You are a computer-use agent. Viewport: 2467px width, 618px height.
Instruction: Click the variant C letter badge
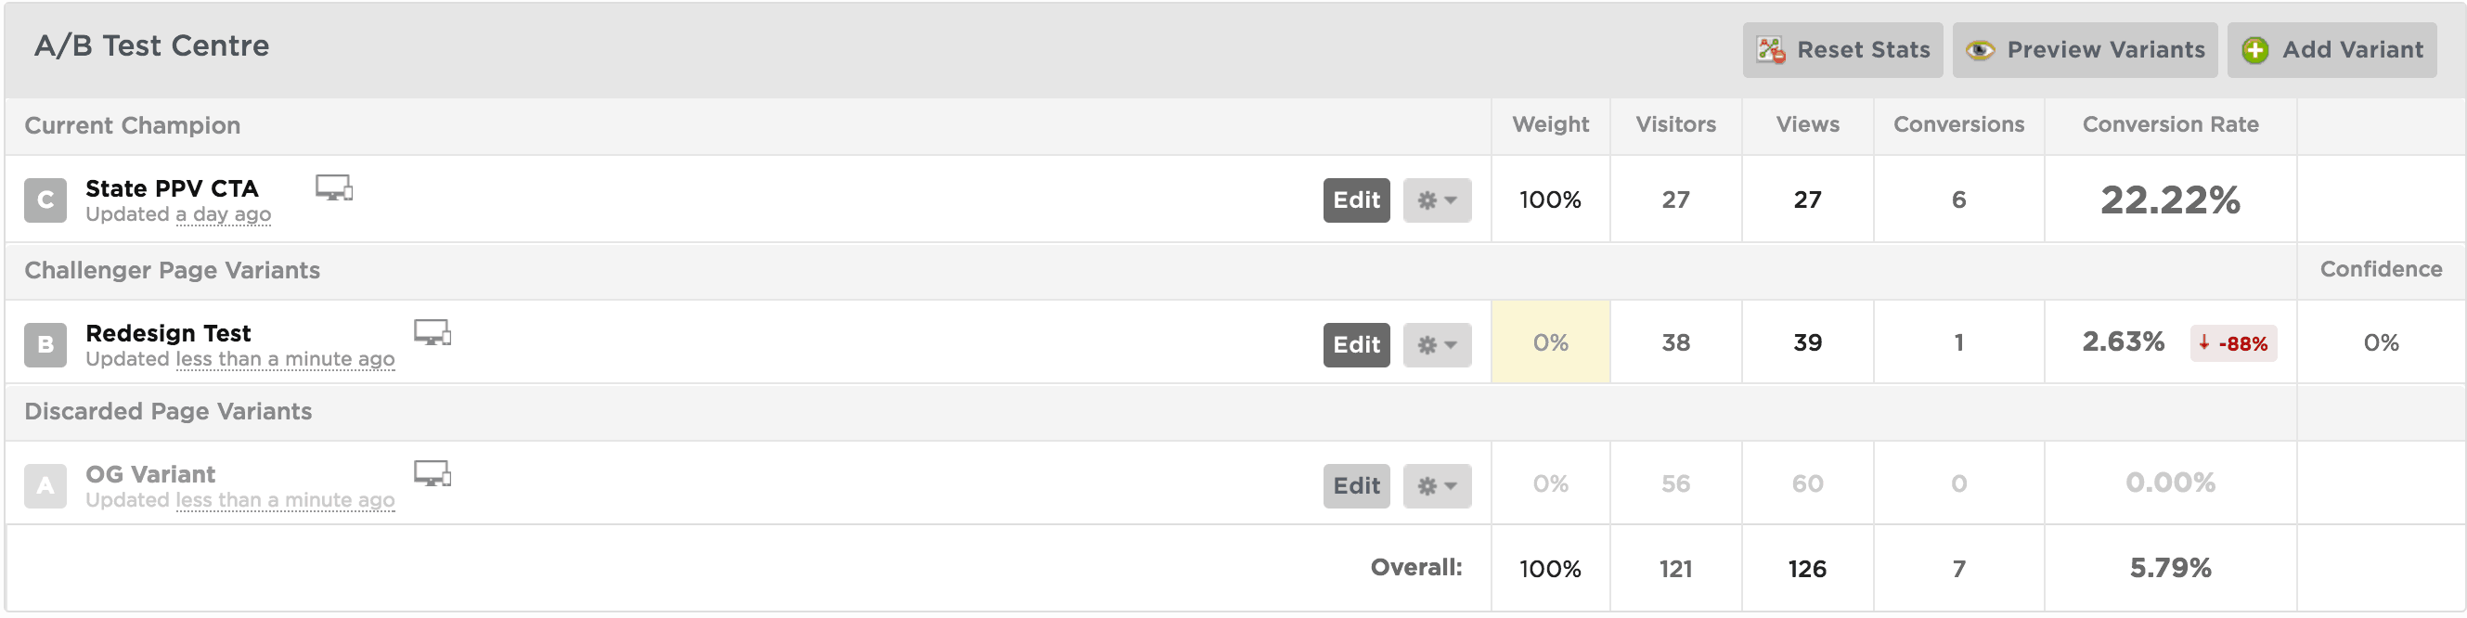(x=45, y=200)
